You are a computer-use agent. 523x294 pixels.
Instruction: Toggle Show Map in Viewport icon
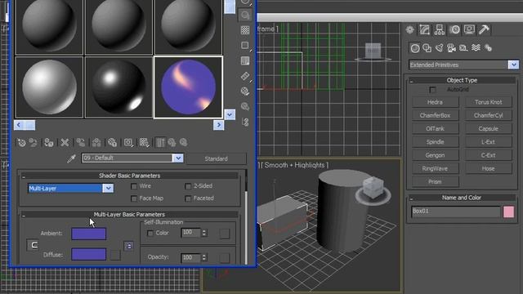pos(144,143)
